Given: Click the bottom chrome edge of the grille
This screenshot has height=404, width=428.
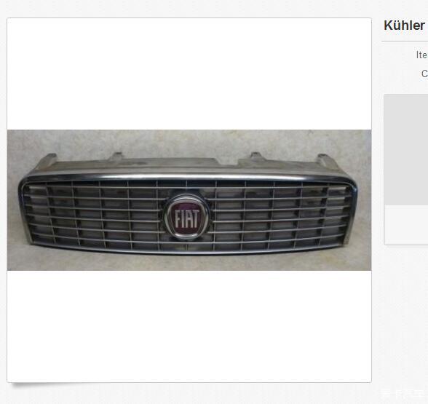Looking at the screenshot, I should point(189,250).
